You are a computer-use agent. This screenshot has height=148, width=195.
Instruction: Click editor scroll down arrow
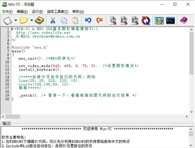[191, 112]
